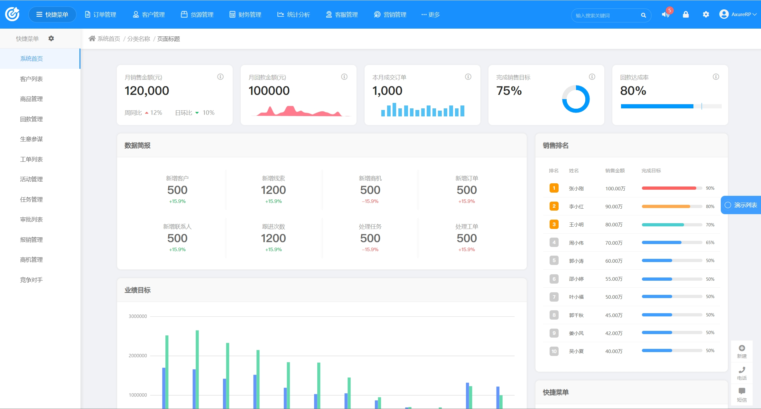Click the 新增线索 1200 stat

[x=274, y=190]
